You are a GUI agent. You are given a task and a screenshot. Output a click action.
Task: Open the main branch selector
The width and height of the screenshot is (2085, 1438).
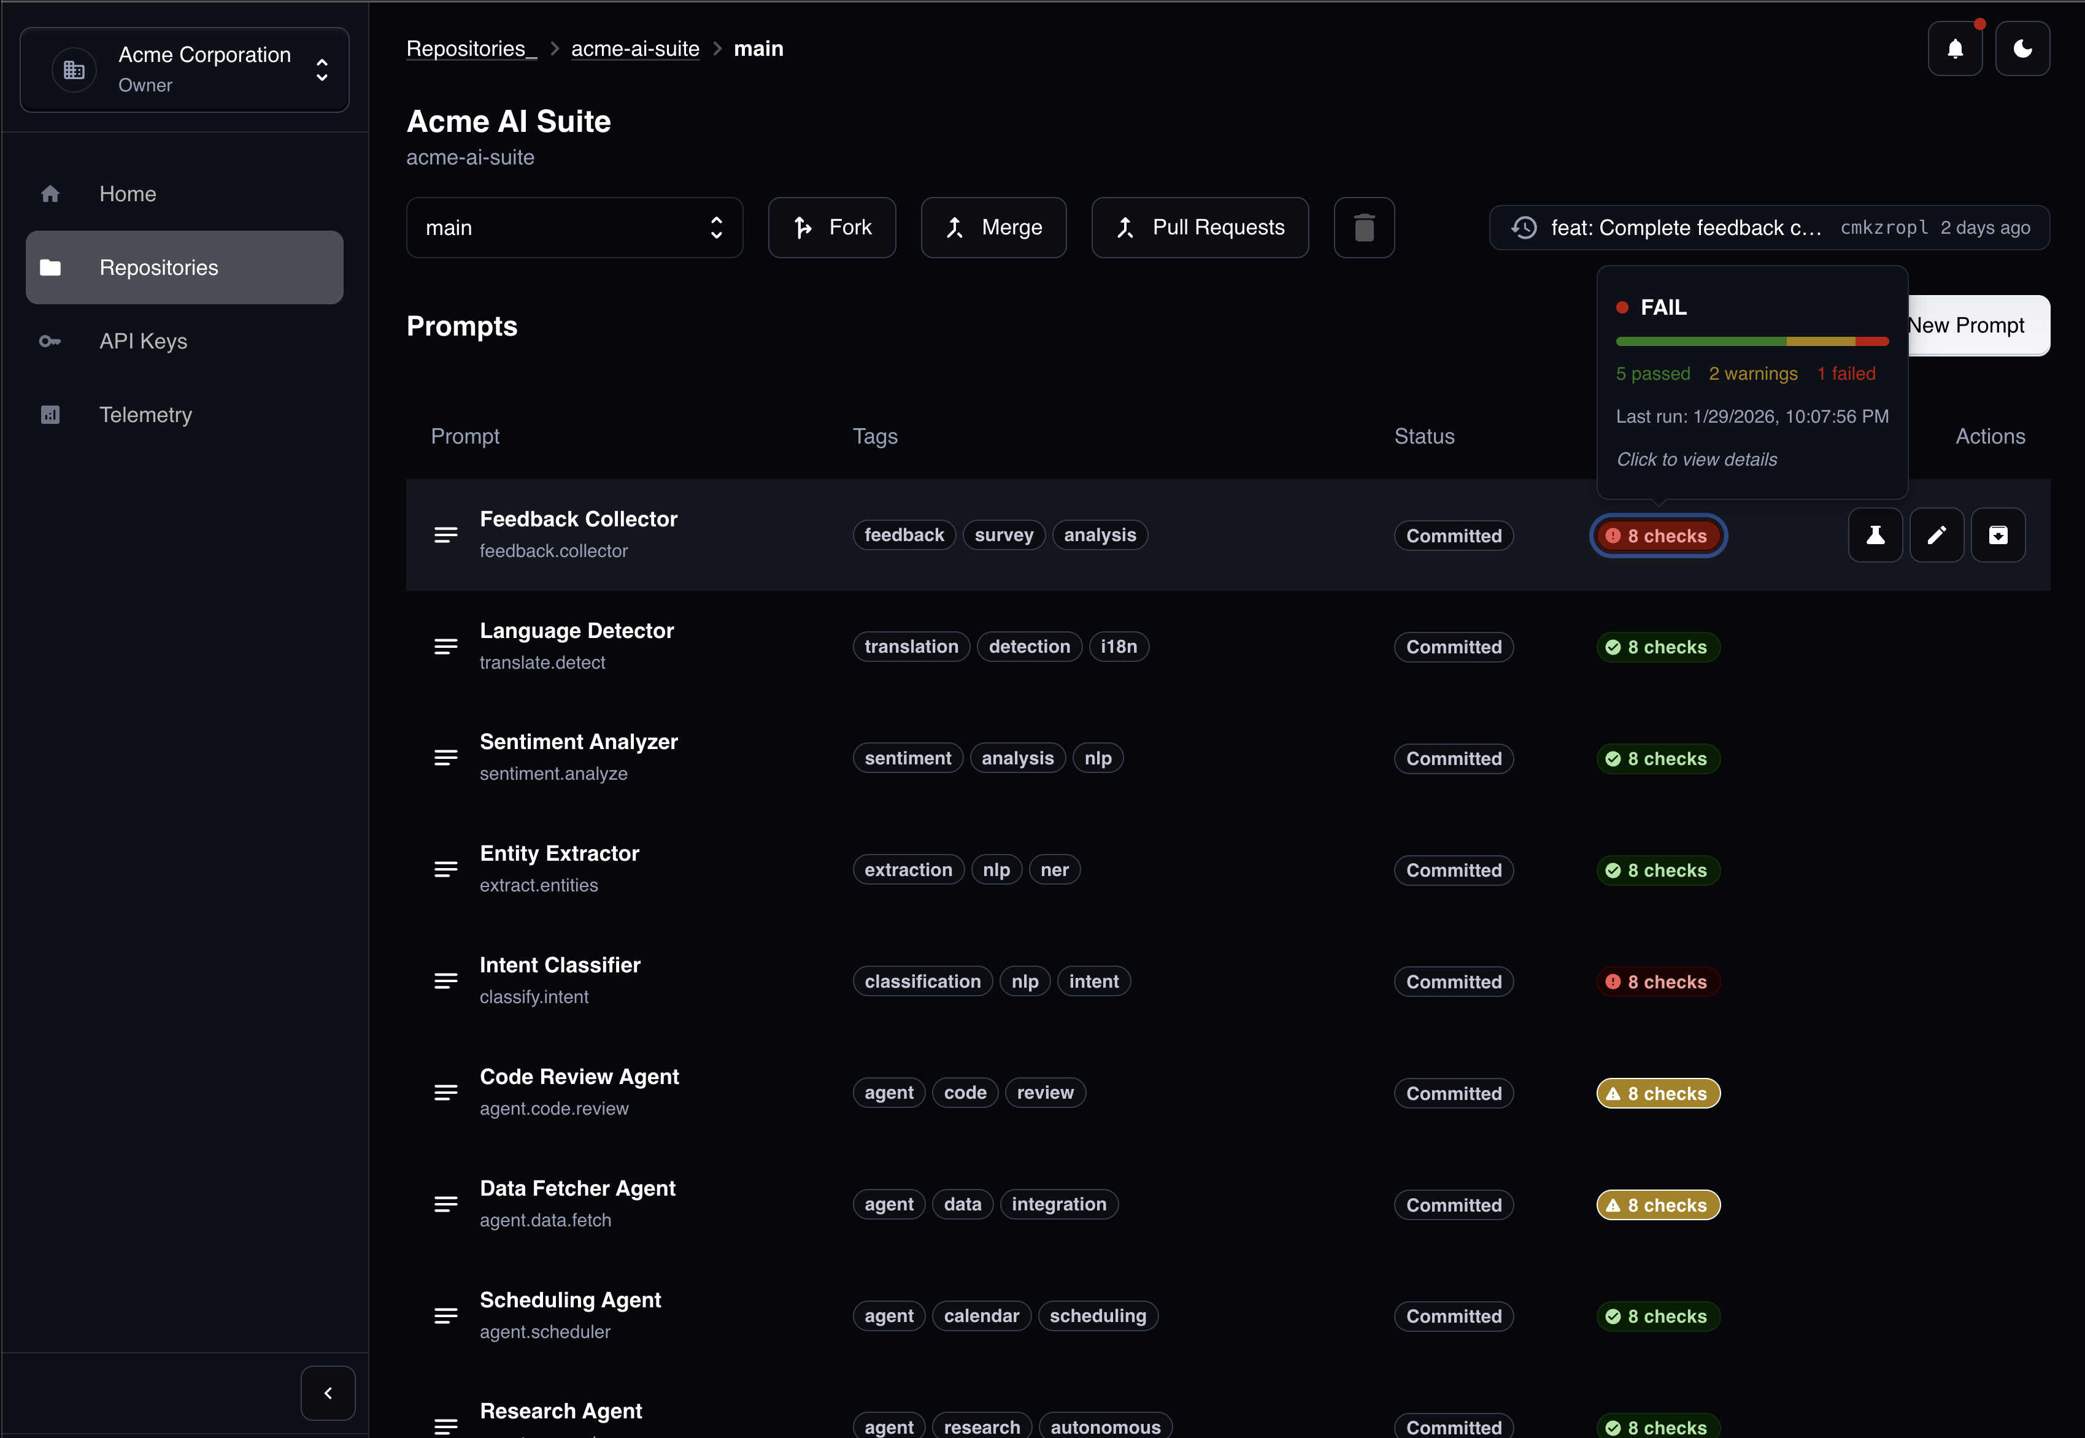pyautogui.click(x=574, y=227)
